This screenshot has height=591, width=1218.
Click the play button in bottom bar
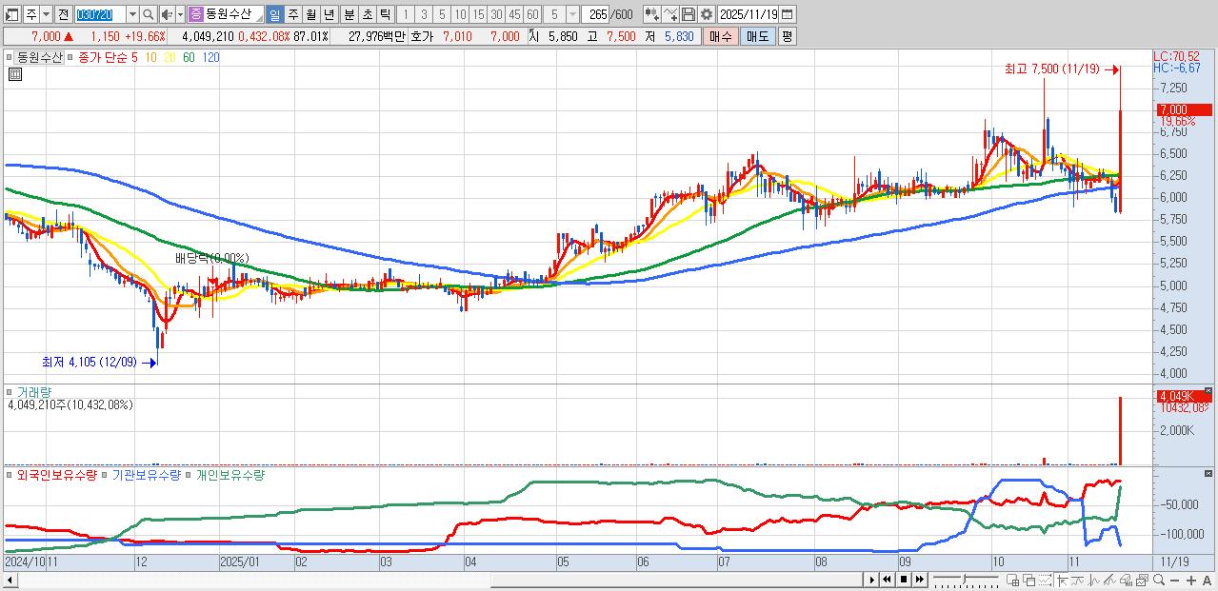(x=872, y=580)
